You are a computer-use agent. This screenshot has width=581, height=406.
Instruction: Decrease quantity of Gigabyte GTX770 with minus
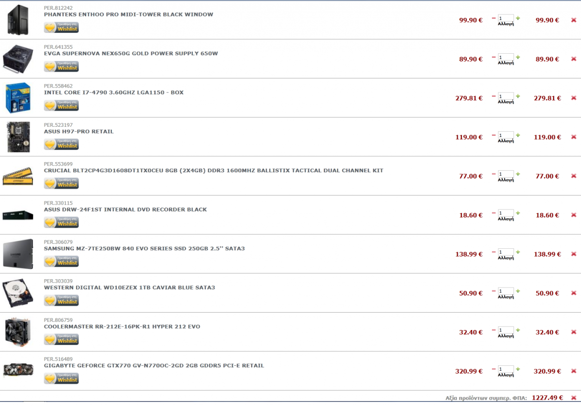pyautogui.click(x=493, y=369)
